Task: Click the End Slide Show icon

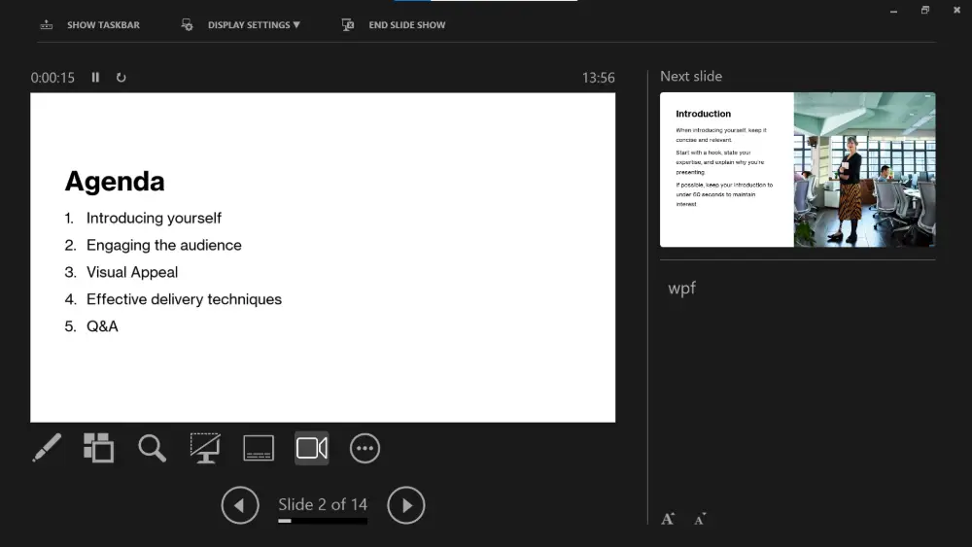Action: point(348,25)
